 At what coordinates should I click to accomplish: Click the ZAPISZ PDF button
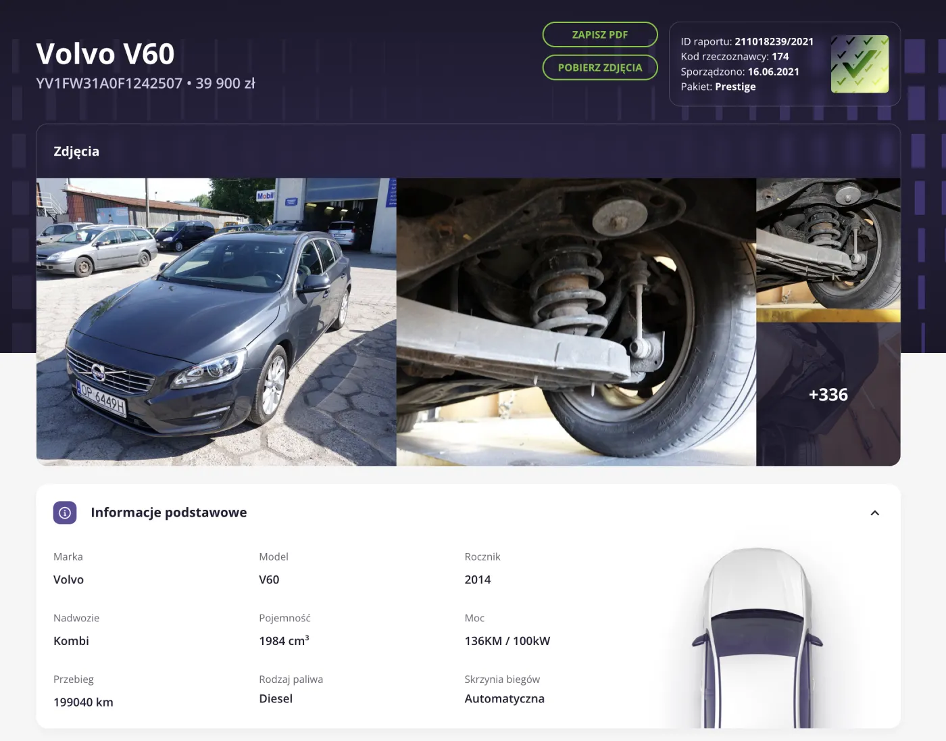(x=600, y=34)
